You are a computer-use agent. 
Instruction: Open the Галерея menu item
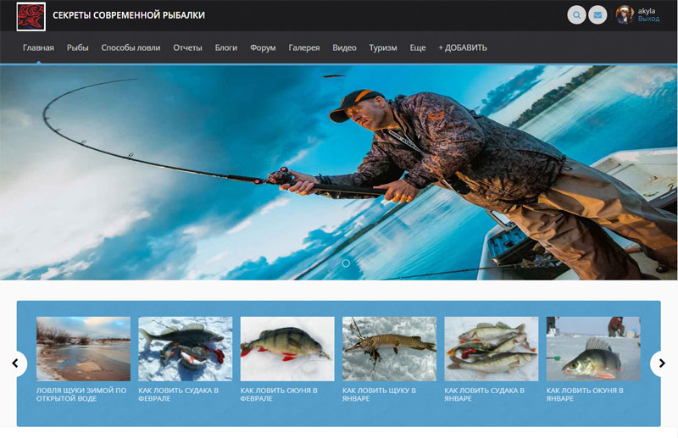(x=304, y=47)
